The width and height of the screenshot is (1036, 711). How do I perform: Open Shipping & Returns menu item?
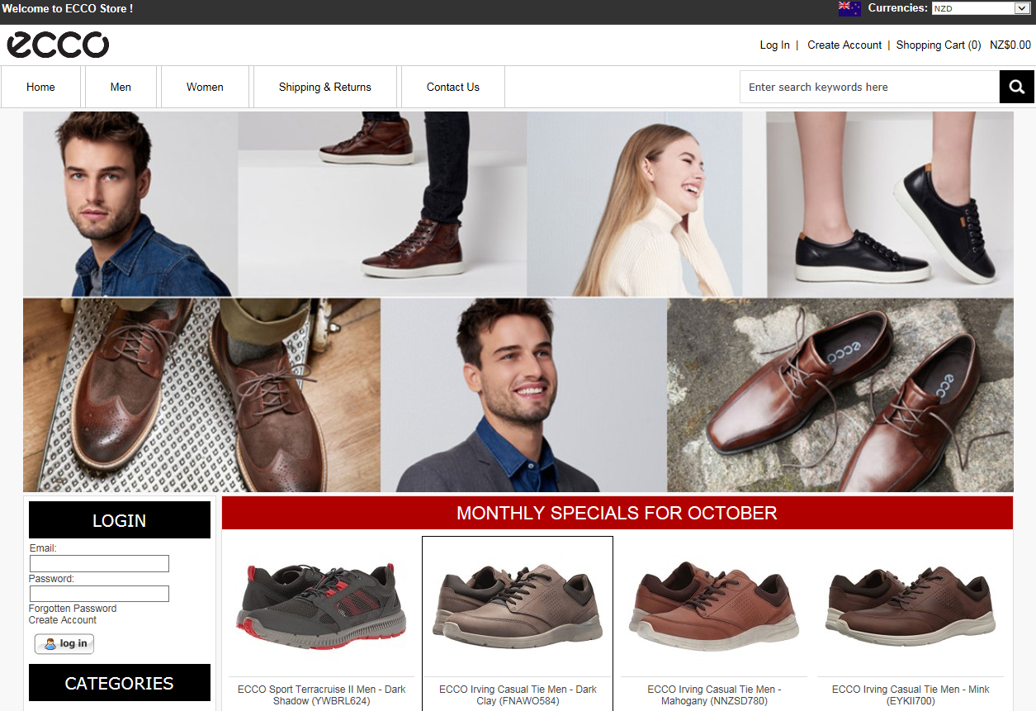click(325, 87)
